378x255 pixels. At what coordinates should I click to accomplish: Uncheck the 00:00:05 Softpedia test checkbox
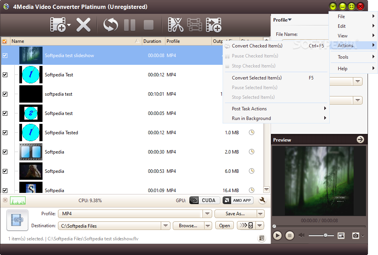tap(5, 113)
